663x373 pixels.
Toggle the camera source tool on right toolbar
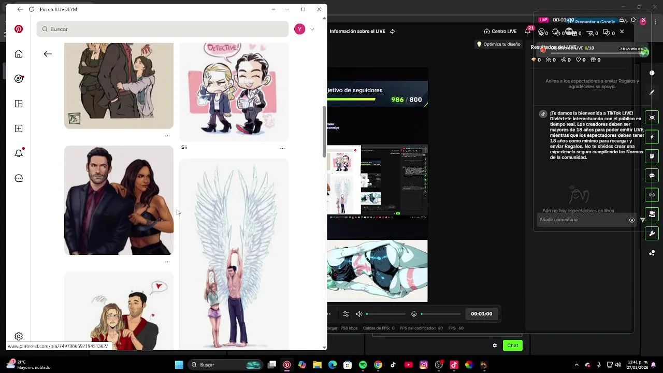point(652,214)
